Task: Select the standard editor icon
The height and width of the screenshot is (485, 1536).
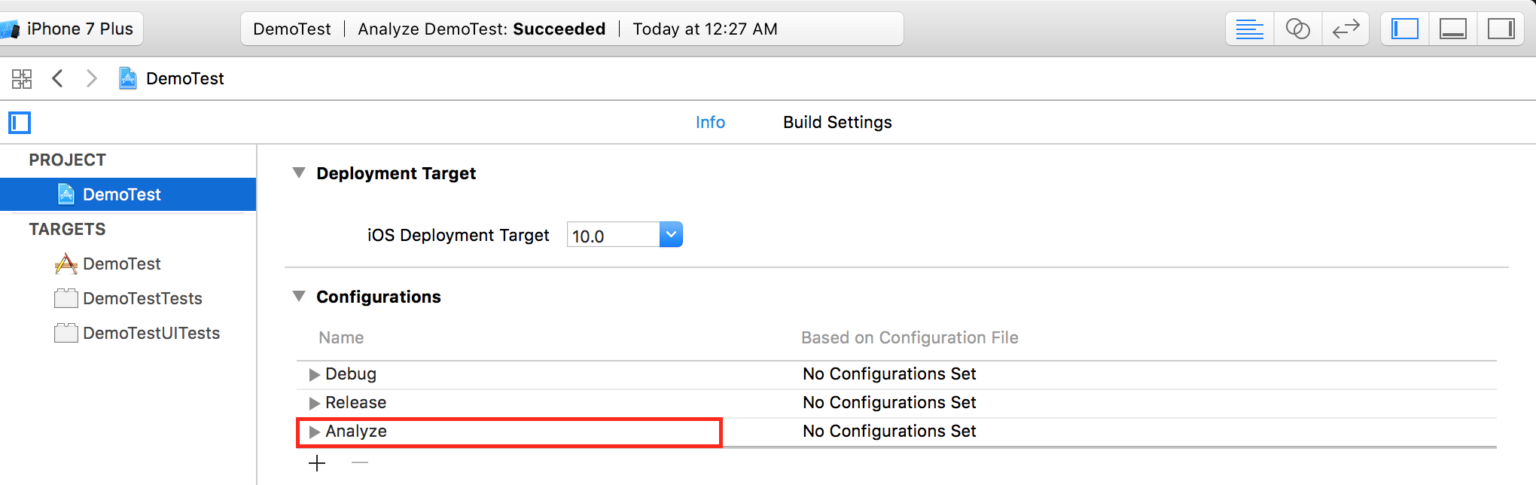Action: [1249, 29]
